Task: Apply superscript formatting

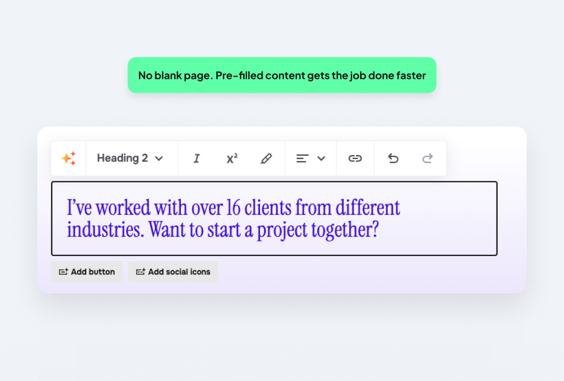Action: (232, 158)
